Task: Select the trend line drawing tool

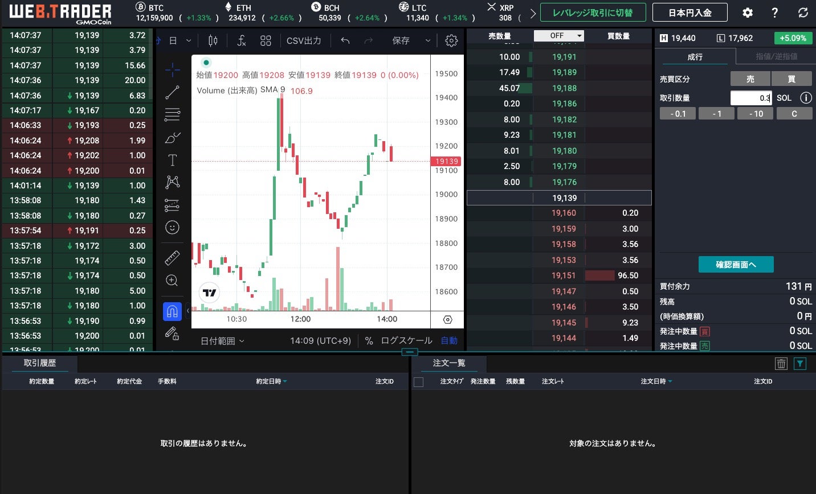Action: pos(172,92)
